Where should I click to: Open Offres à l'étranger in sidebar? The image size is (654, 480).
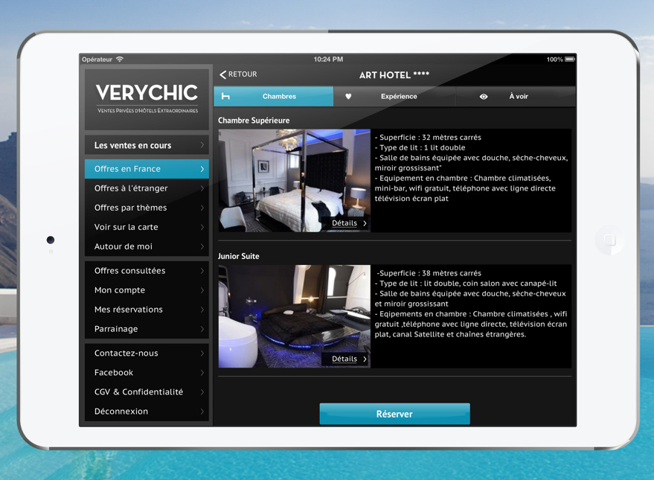[147, 188]
